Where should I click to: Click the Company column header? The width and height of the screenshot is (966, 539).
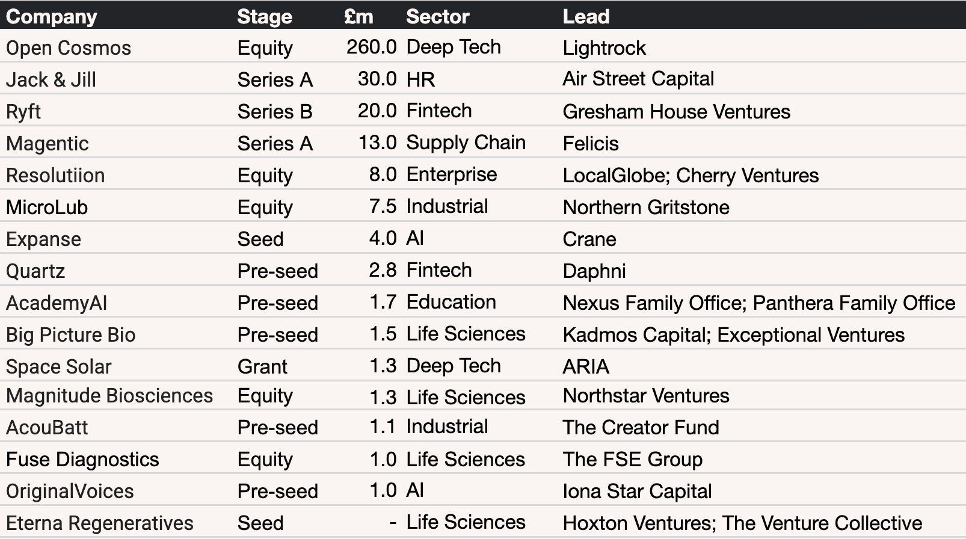pyautogui.click(x=51, y=17)
